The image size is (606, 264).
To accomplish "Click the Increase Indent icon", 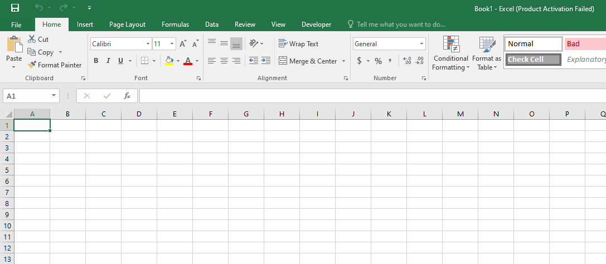I will point(266,61).
